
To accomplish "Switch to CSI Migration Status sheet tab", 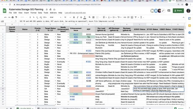I will (x=72, y=108).
